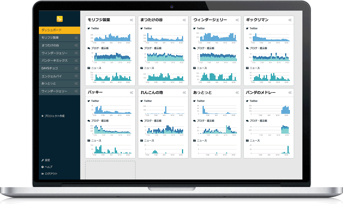The height and width of the screenshot is (205, 343).
Task: Open settings gear on モリフジ製菓 card
Action: pos(131,20)
